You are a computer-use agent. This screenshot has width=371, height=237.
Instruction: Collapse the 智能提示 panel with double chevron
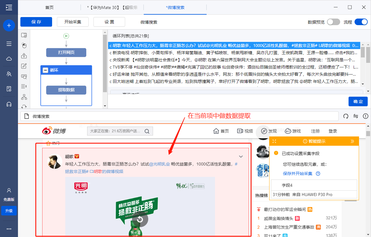(352, 141)
